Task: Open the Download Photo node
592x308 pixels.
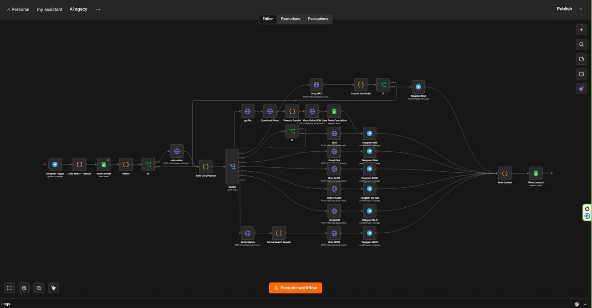Action: 270,111
